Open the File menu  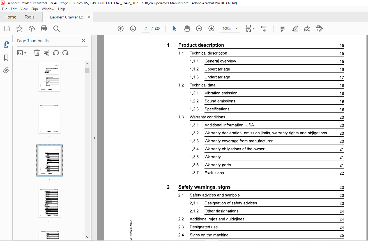4,9
